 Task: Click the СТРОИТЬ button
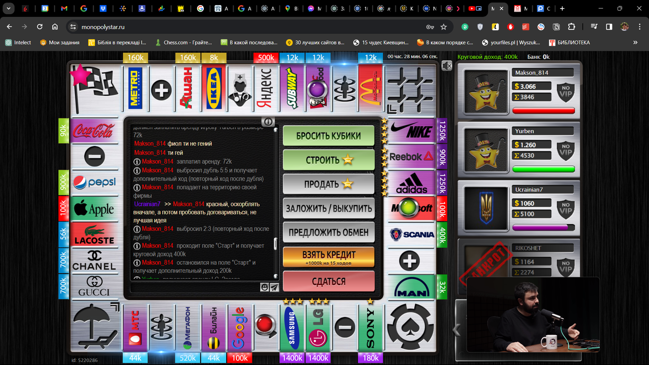[x=329, y=160]
